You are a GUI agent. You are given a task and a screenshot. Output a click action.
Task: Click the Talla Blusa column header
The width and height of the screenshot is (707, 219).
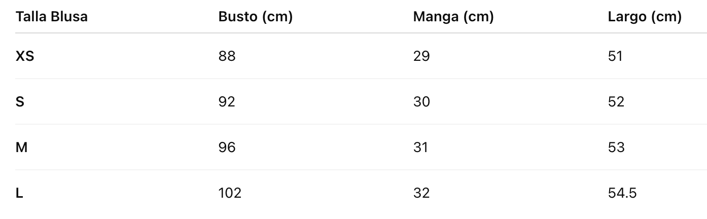click(x=52, y=17)
